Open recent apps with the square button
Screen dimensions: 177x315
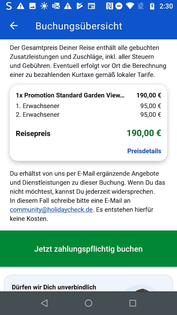click(132, 303)
